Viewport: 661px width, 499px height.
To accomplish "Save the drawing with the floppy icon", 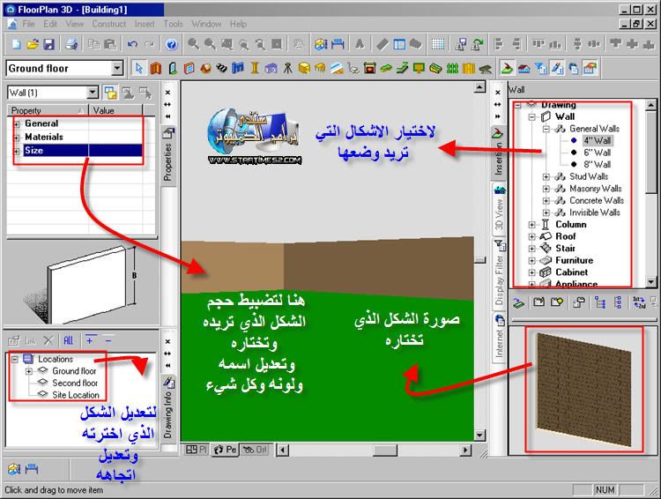I will (48, 44).
